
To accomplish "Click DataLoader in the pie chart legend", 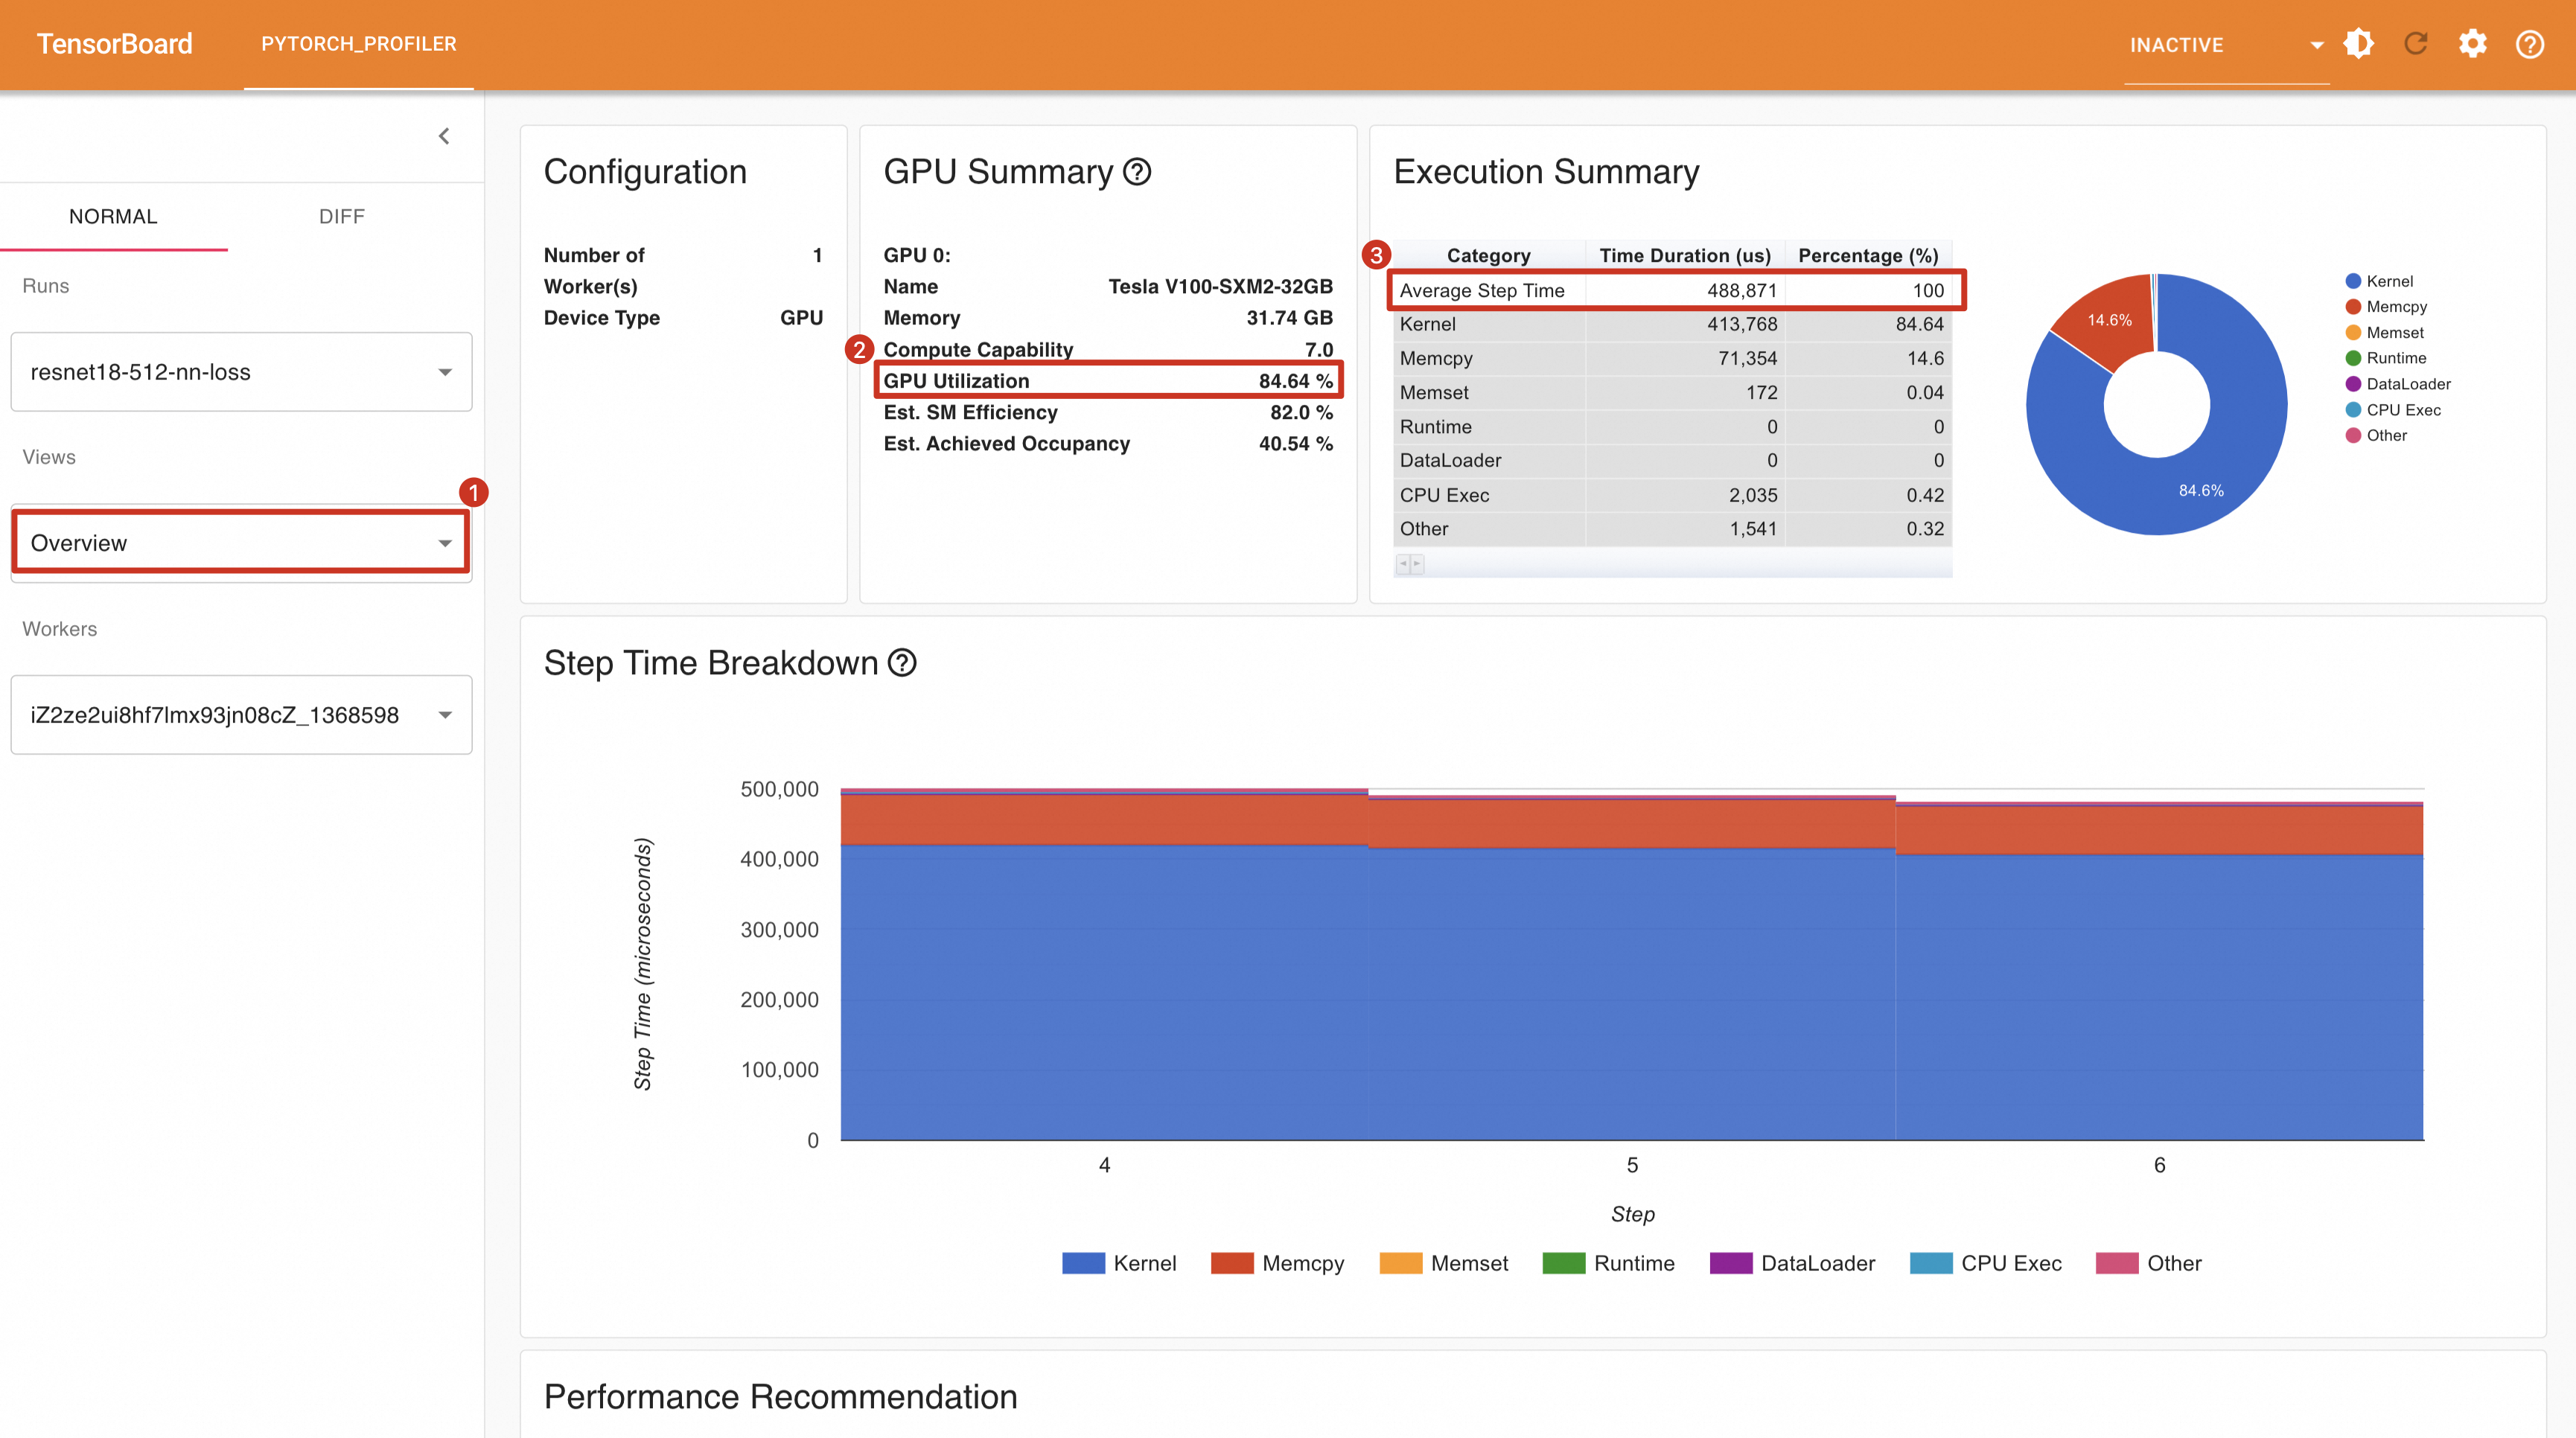I will [2398, 384].
